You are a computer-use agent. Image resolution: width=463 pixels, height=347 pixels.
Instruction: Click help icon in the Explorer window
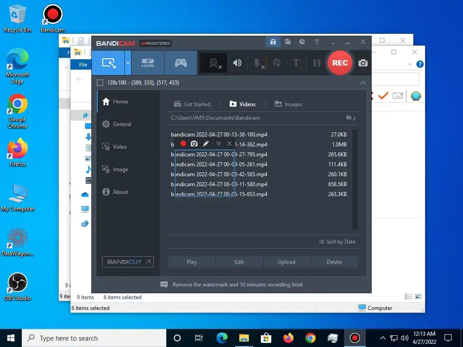point(420,64)
